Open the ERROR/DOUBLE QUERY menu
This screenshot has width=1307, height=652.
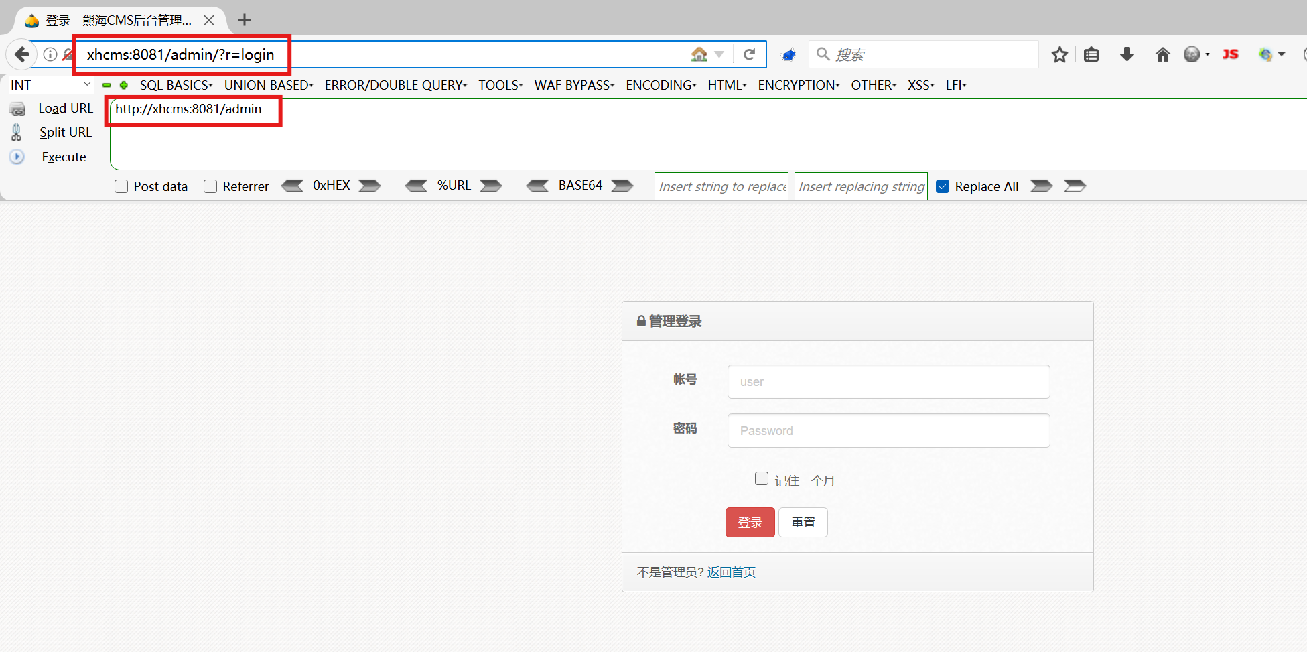coord(396,85)
